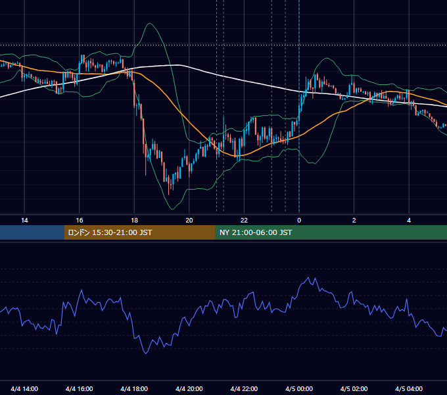The width and height of the screenshot is (447, 395).
Task: Click the 4/4 18:00 date label
Action: (134, 389)
